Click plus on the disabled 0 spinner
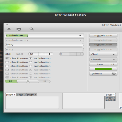 [x=80, y=54]
